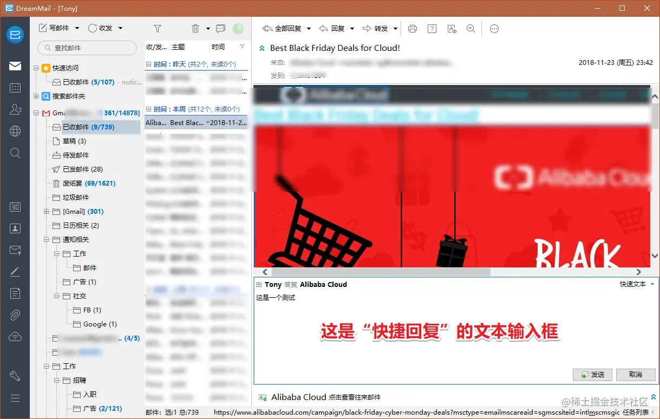The height and width of the screenshot is (419, 660).
Task: Collapse the 通知相关 folder node
Action: (47, 240)
